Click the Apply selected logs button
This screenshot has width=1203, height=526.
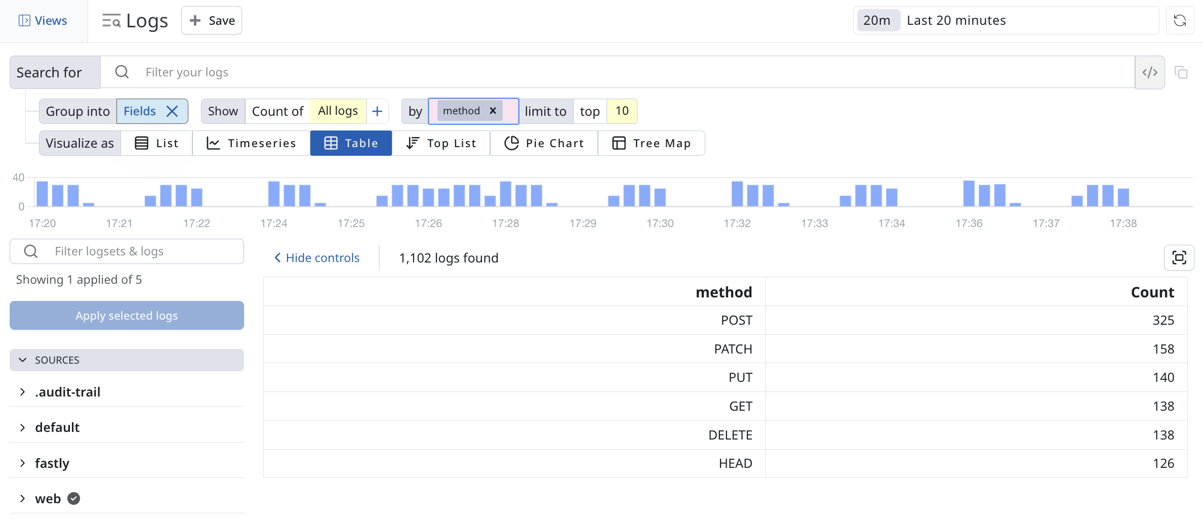tap(127, 316)
